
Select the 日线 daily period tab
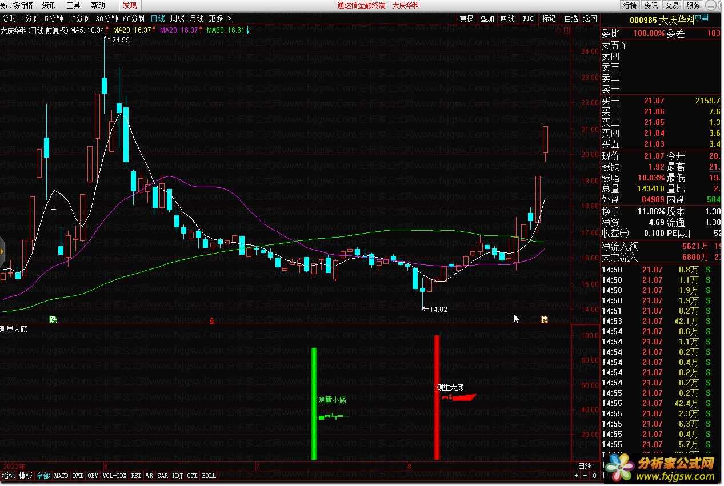coord(158,18)
